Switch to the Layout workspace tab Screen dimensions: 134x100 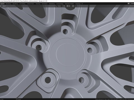pos(2,4)
